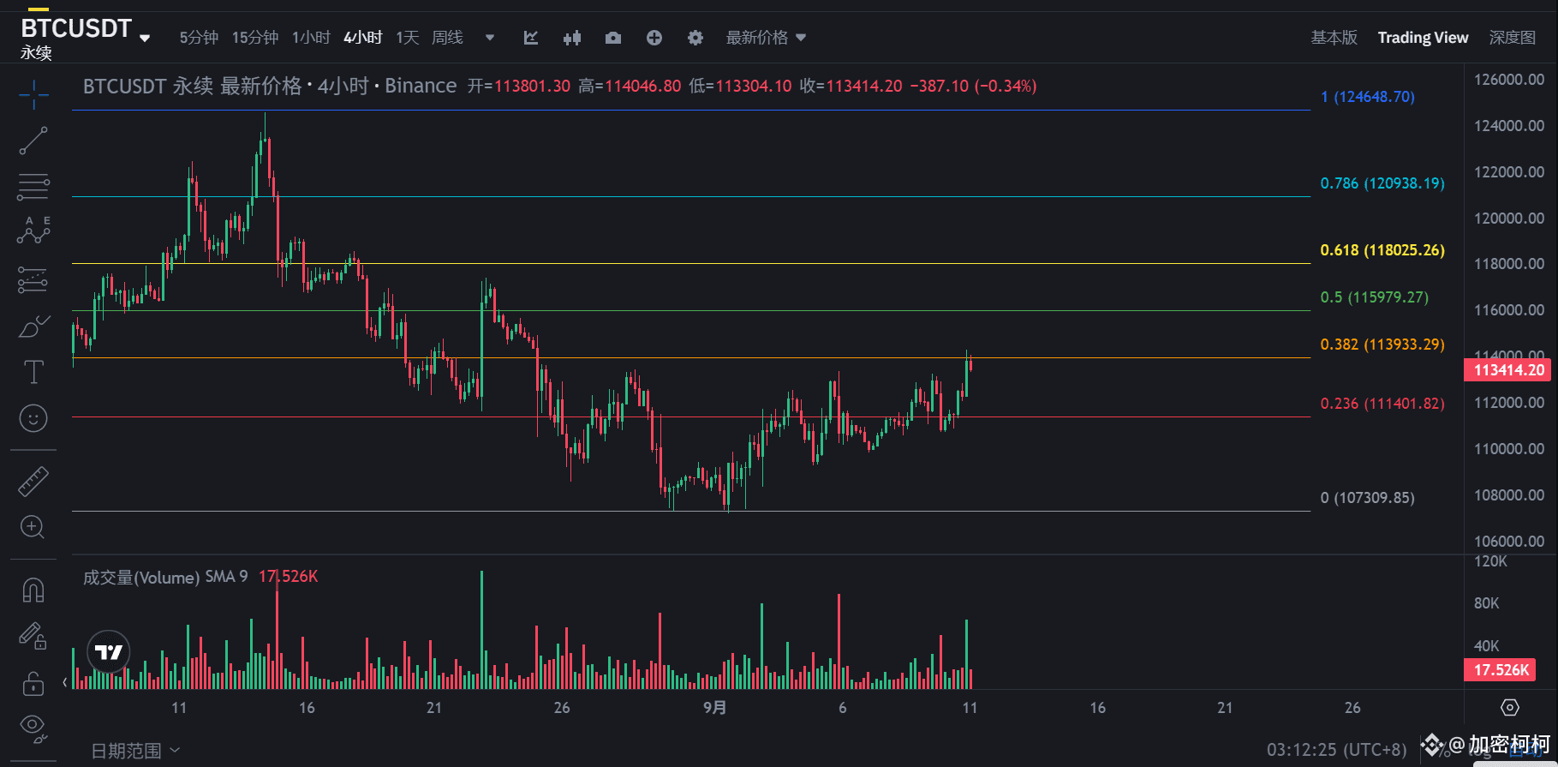Open the Fibonacci retracement tool
1558x767 pixels.
pos(33,187)
